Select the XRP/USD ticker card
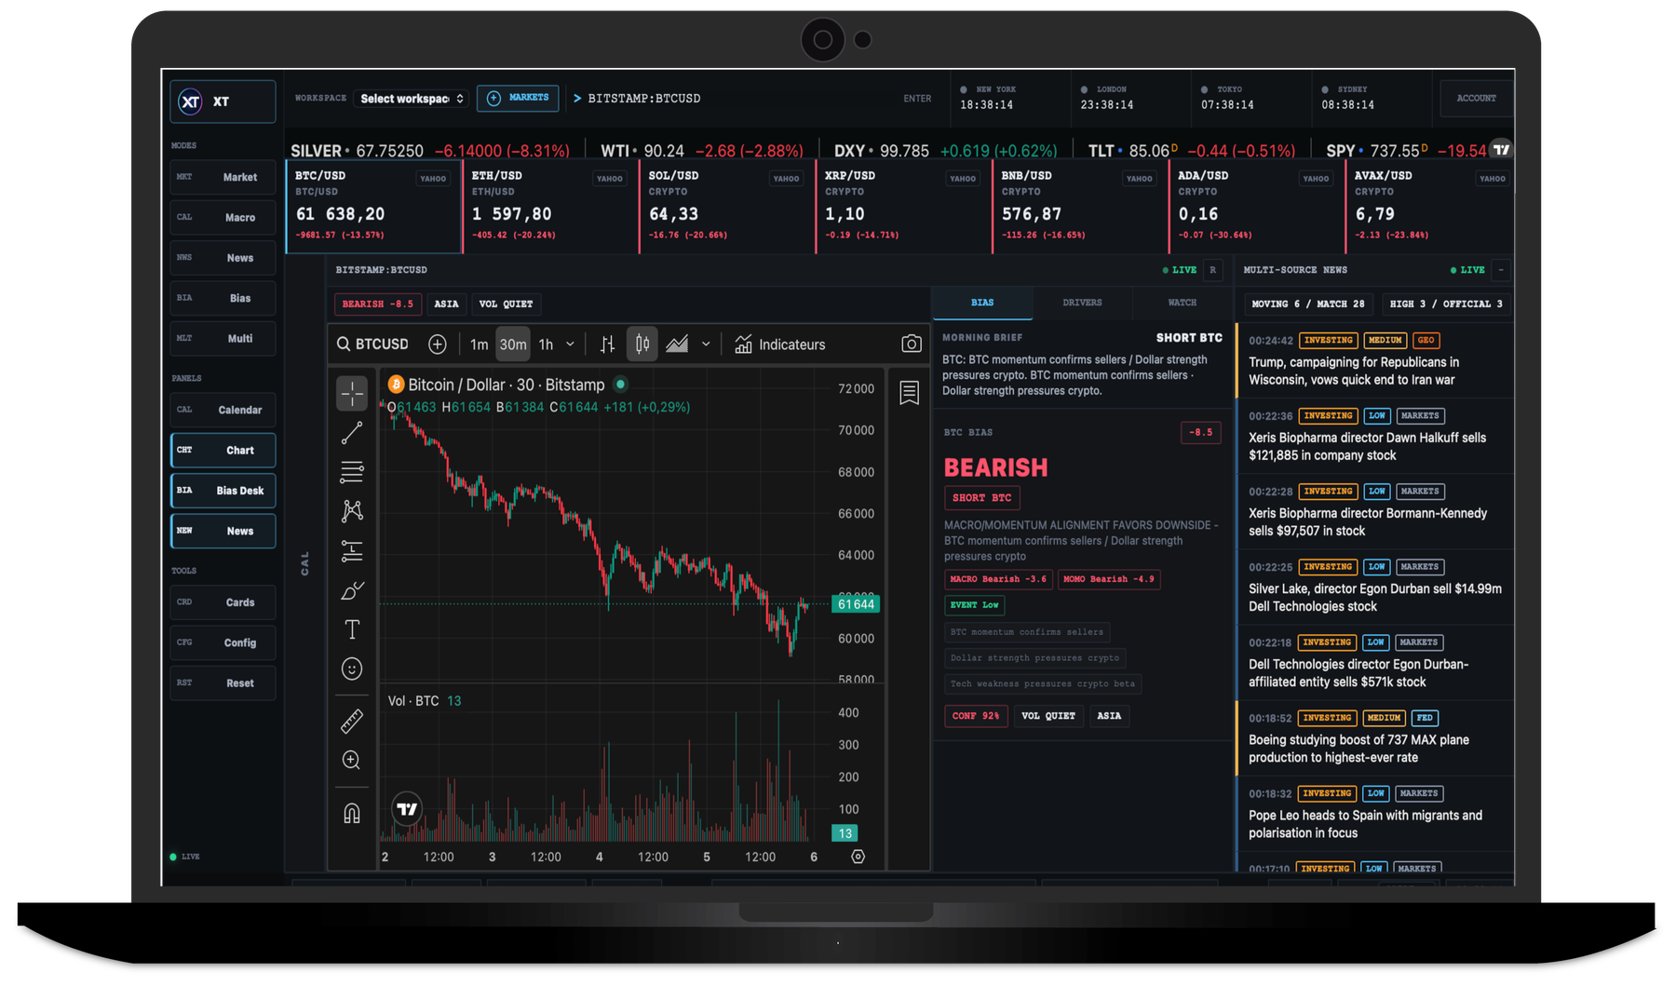Image resolution: width=1676 pixels, height=986 pixels. pyautogui.click(x=904, y=207)
